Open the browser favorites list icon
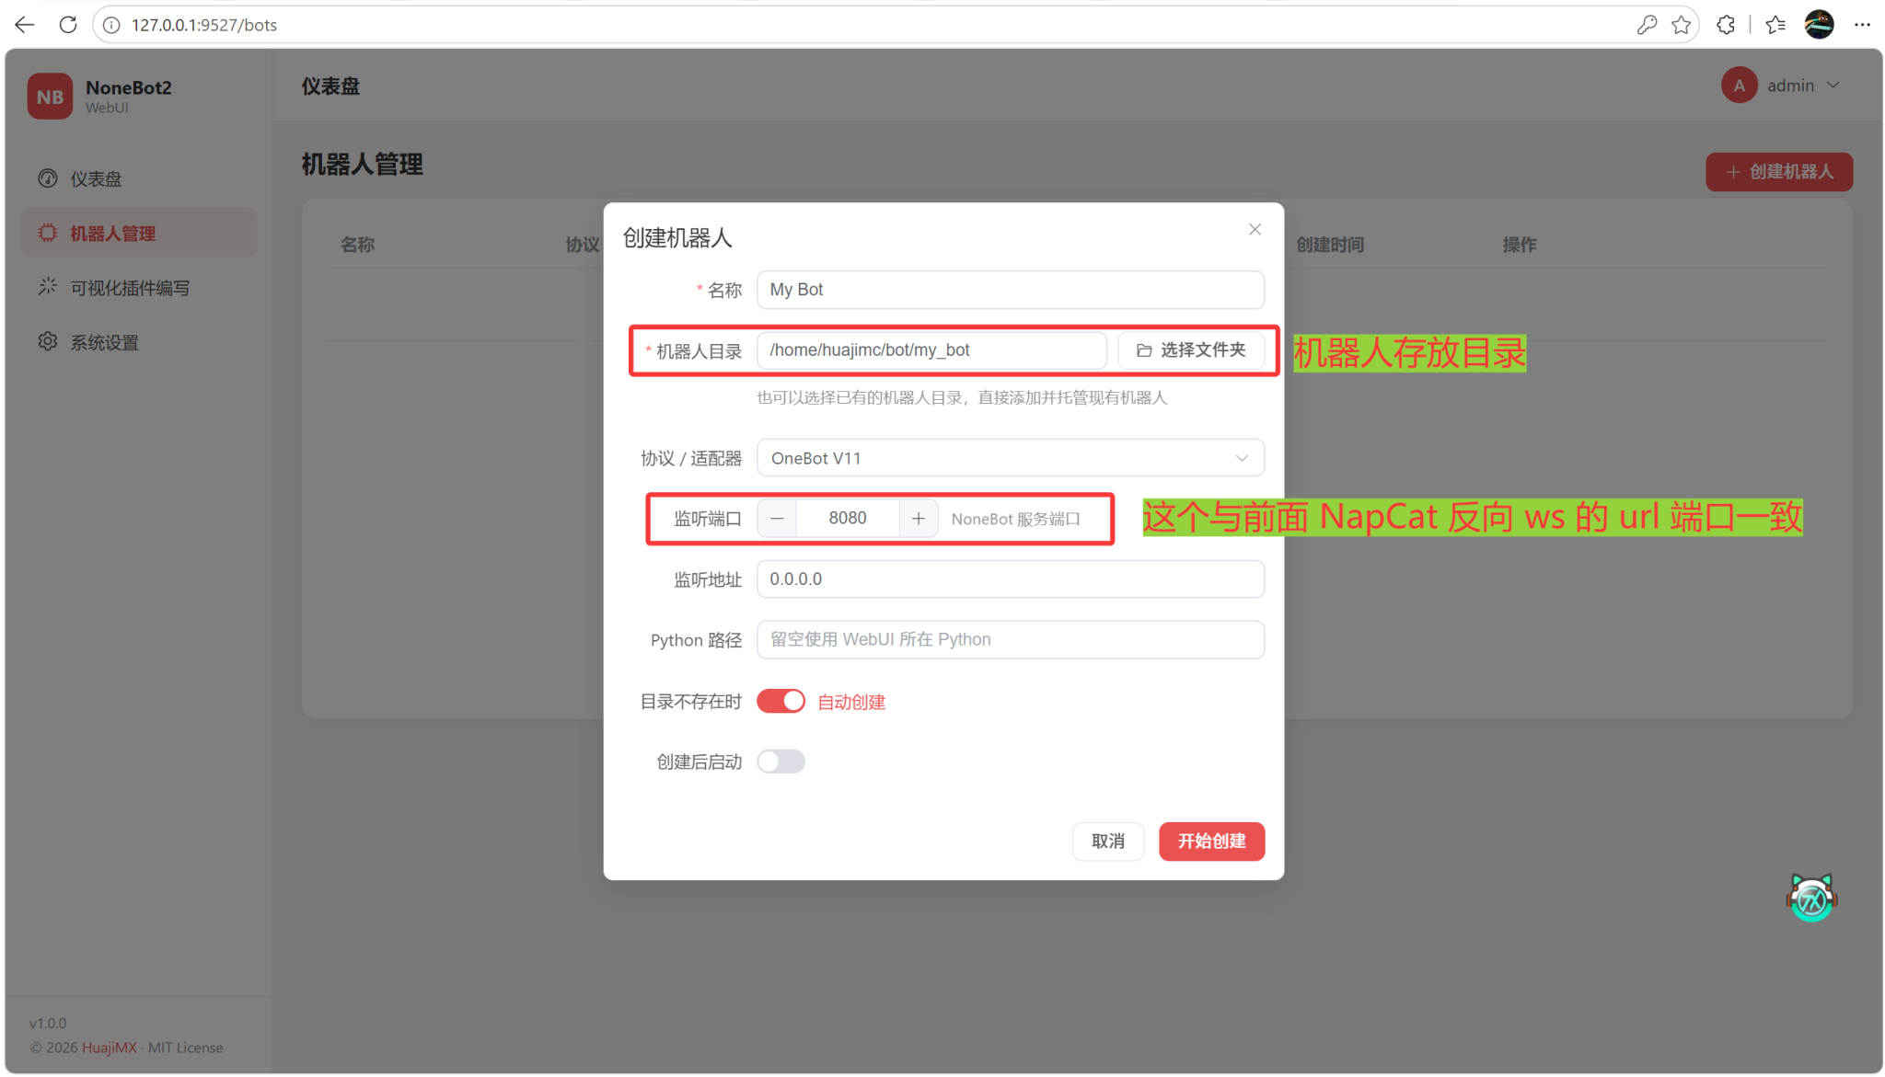 [x=1775, y=25]
